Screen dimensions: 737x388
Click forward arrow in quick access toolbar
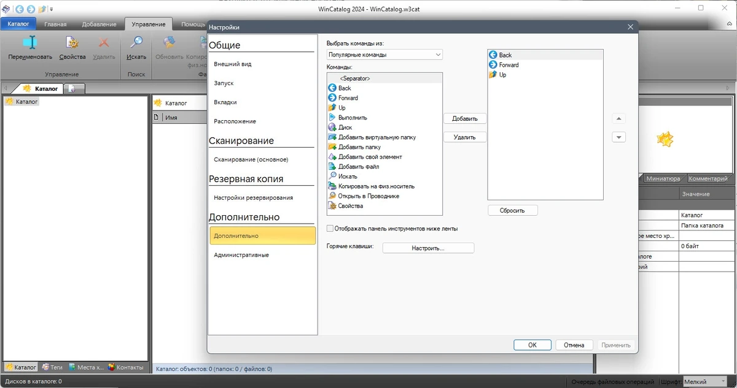click(31, 9)
